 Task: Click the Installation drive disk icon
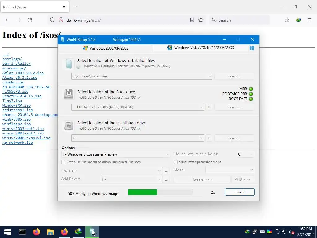click(69, 126)
